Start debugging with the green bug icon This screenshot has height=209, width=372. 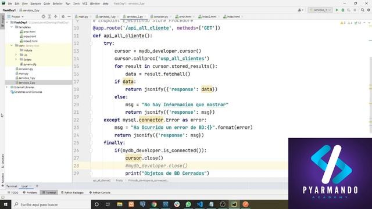click(x=343, y=10)
